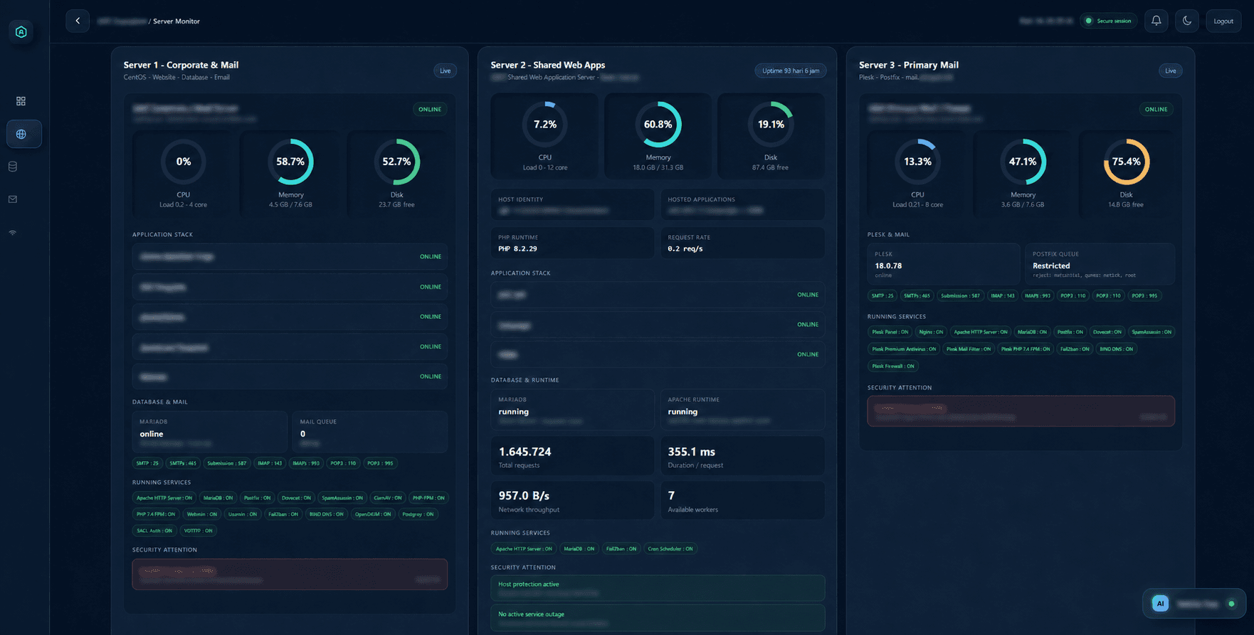Click the Plesk Firewall : ON chip
The height and width of the screenshot is (635, 1254).
pyautogui.click(x=893, y=366)
